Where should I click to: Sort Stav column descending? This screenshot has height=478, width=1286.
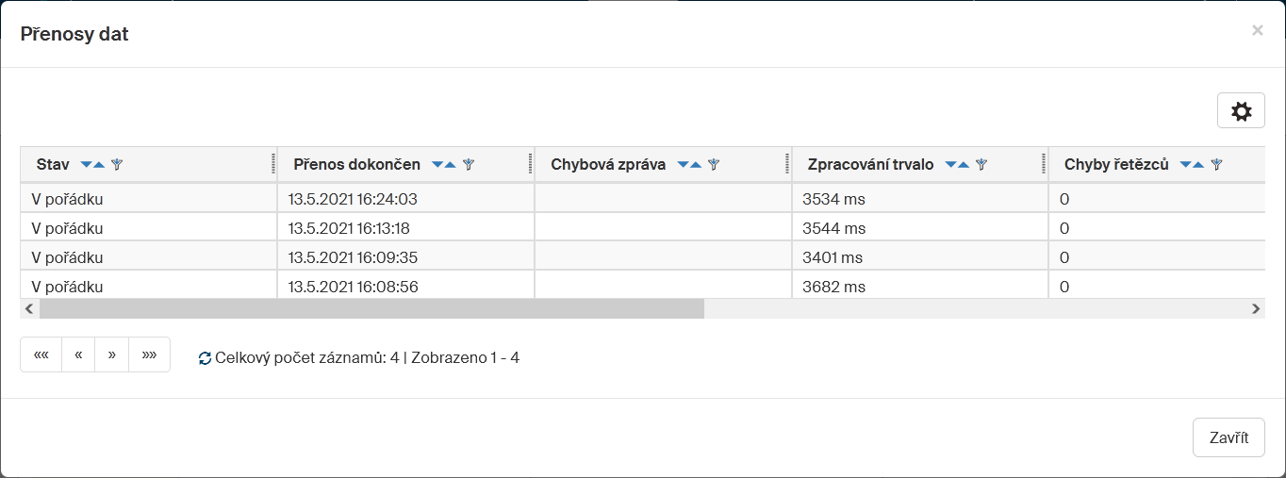point(87,165)
